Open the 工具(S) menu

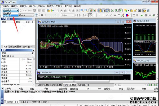coord(59,6)
